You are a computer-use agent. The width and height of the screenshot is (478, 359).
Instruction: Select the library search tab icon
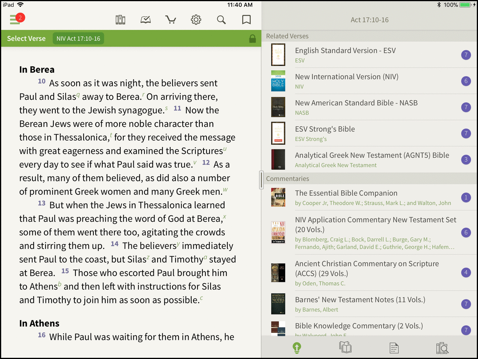(x=443, y=348)
